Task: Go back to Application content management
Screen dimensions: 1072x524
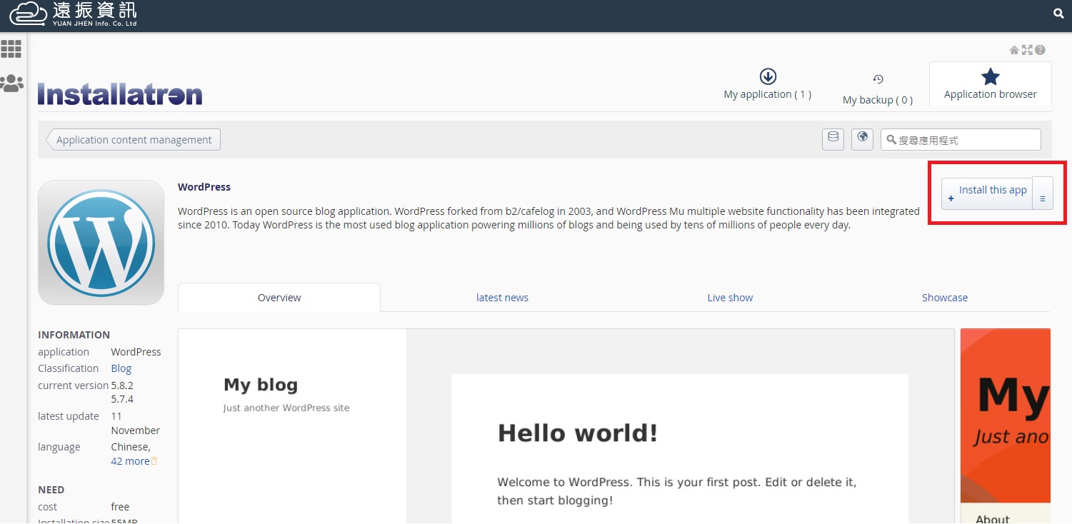Action: pos(134,140)
